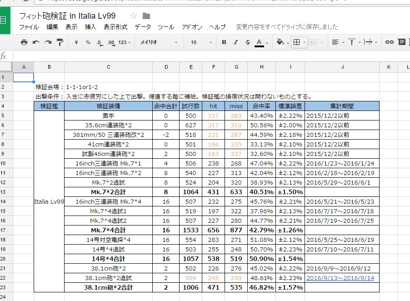Viewport: 410px width, 301px height.
Task: Click the vertical align icon
Action: pyautogui.click(x=352, y=42)
